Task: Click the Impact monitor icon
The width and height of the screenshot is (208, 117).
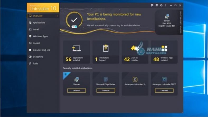Action: (x=30, y=43)
